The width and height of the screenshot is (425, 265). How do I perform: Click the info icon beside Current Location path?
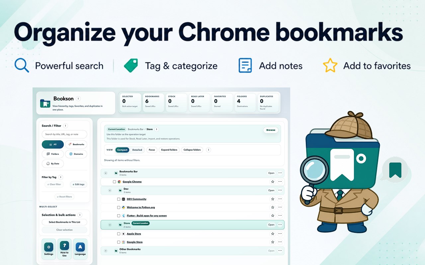tap(157, 129)
